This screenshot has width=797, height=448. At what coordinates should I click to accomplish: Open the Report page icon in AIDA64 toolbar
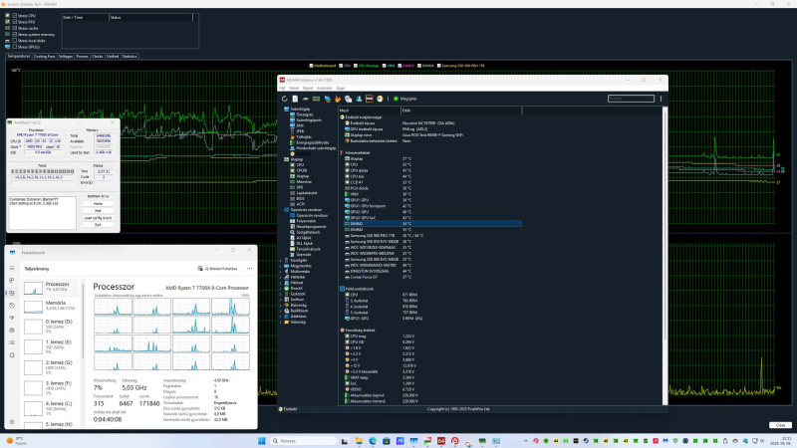(295, 99)
